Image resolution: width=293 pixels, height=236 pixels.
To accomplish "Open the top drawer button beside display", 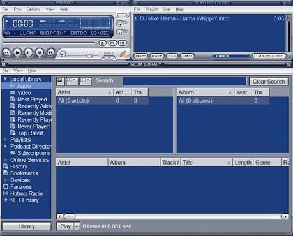I will click(122, 15).
